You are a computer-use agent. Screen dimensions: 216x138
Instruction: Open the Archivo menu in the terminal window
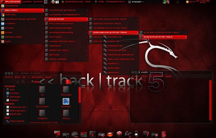pyautogui.click(x=135, y=76)
